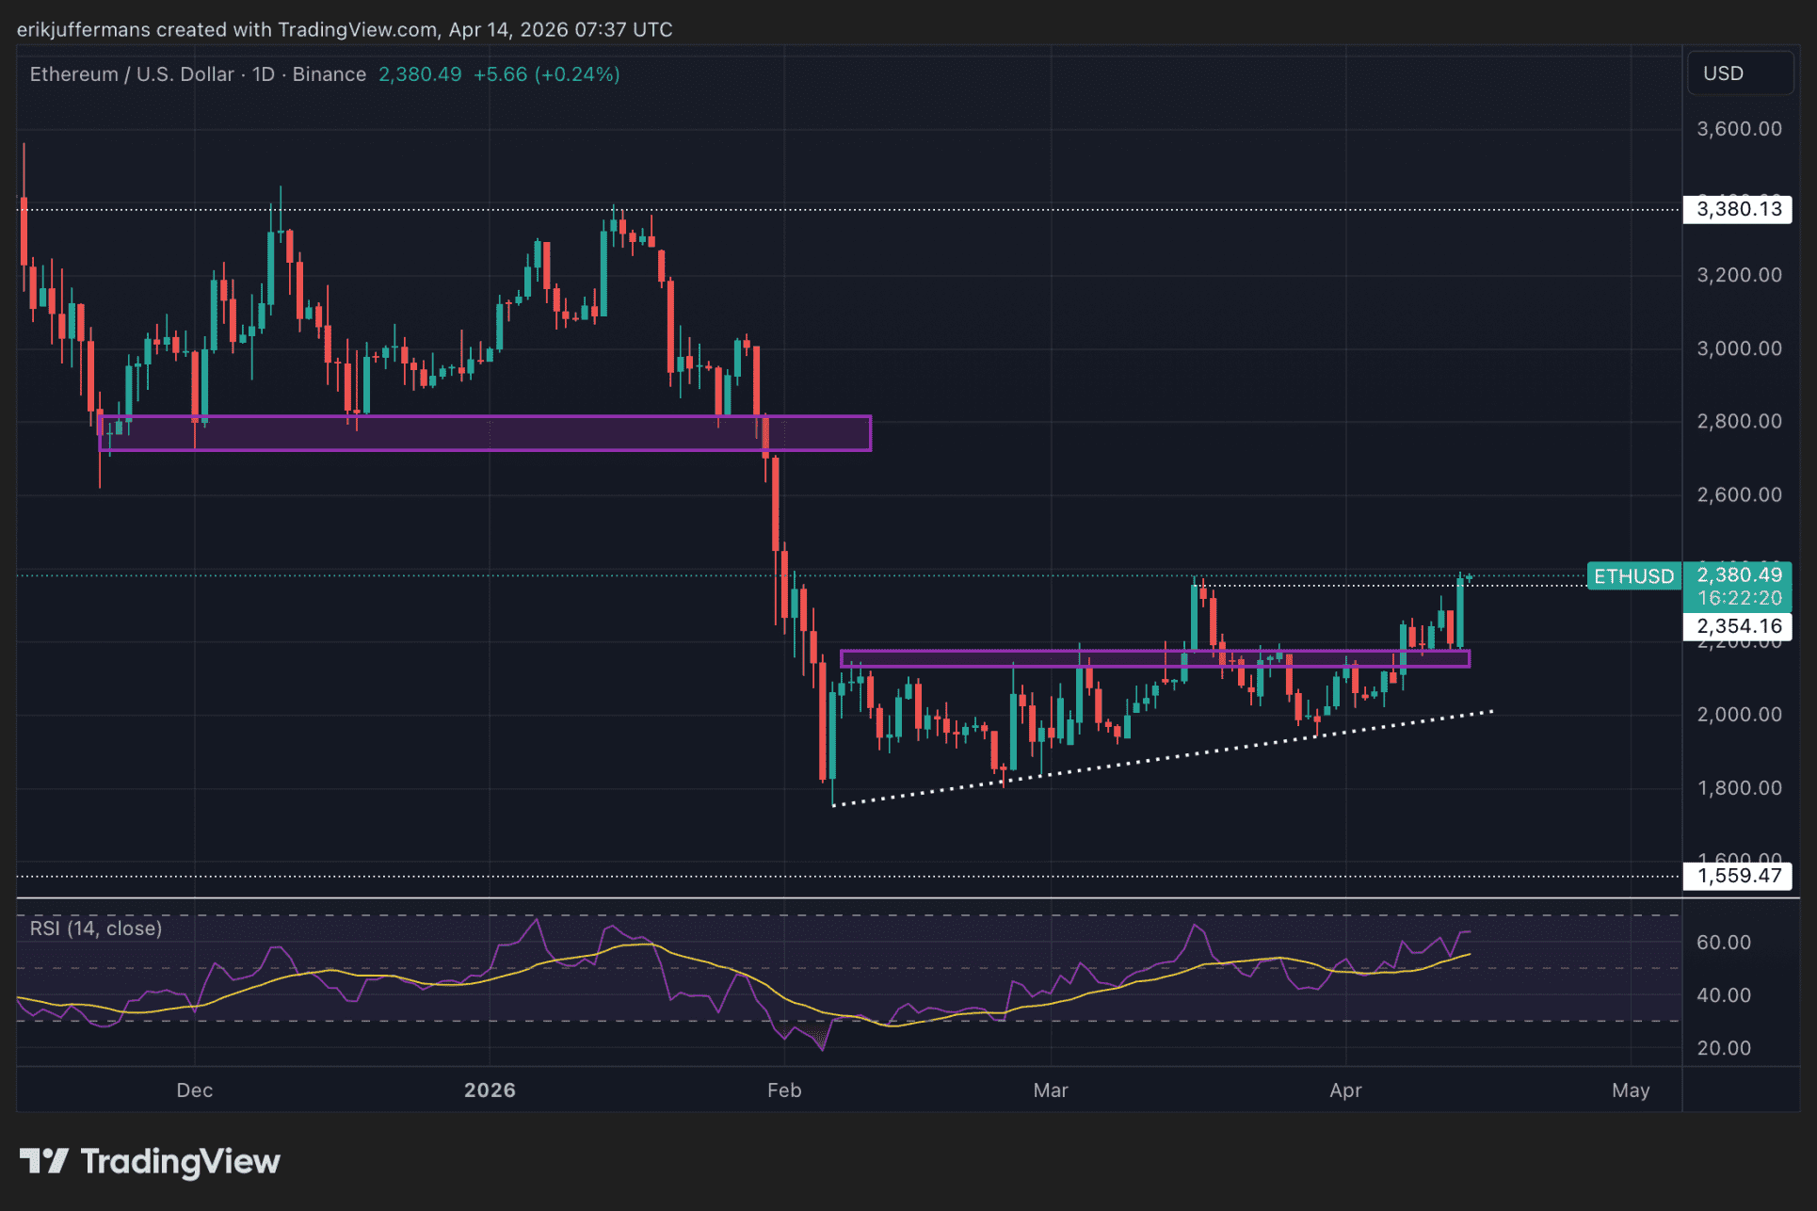Click the TradingView wordmark text
Screen dimensions: 1817x1211
click(x=180, y=1161)
